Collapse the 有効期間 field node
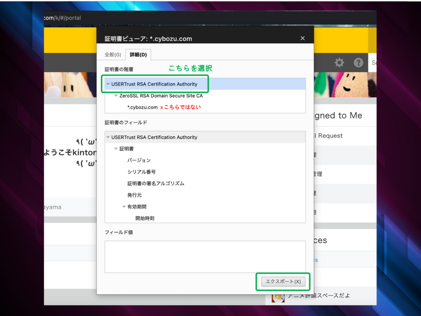The width and height of the screenshot is (421, 316). tap(124, 207)
